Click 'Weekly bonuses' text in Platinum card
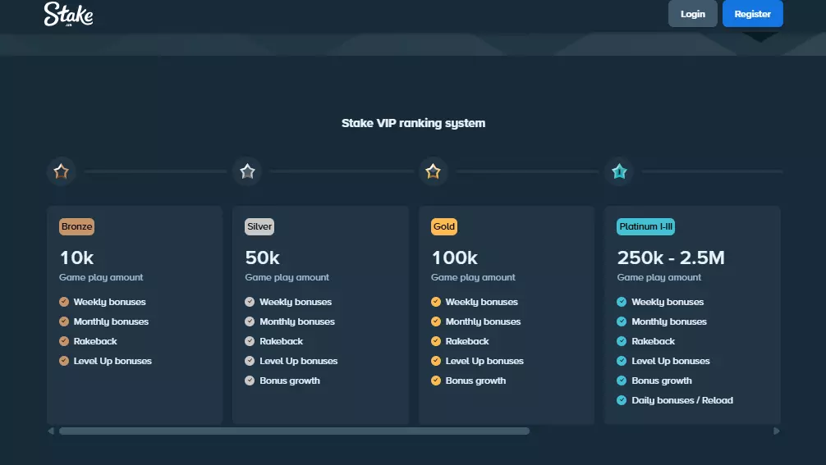Viewport: 826px width, 465px height. pyautogui.click(x=668, y=302)
